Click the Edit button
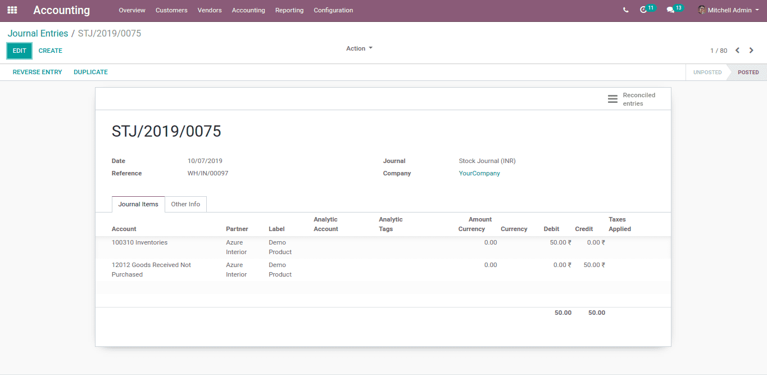This screenshot has height=375, width=767. [20, 51]
